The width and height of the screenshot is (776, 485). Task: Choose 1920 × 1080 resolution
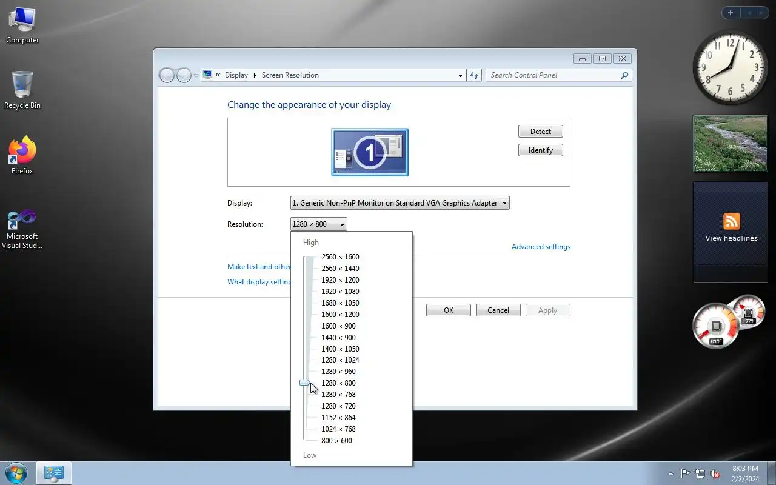coord(340,292)
